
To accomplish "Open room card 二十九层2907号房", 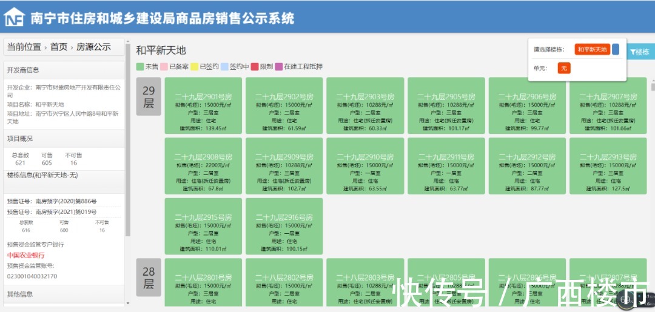I will 608,105.
